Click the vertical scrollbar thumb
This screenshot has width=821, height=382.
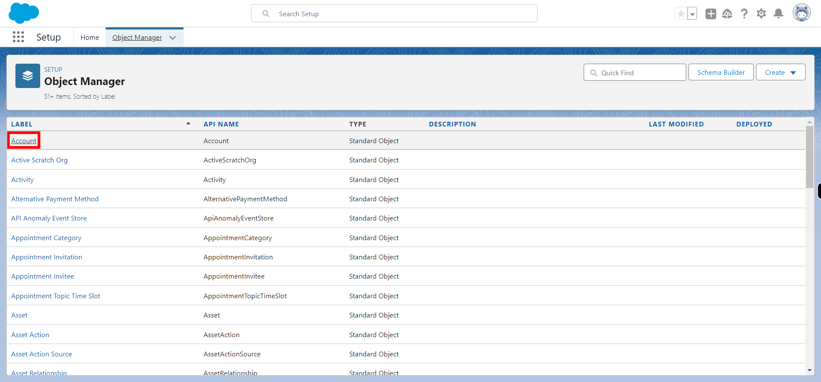809,157
